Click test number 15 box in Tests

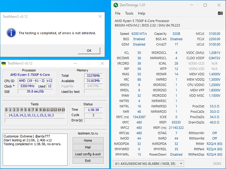coord(63,110)
